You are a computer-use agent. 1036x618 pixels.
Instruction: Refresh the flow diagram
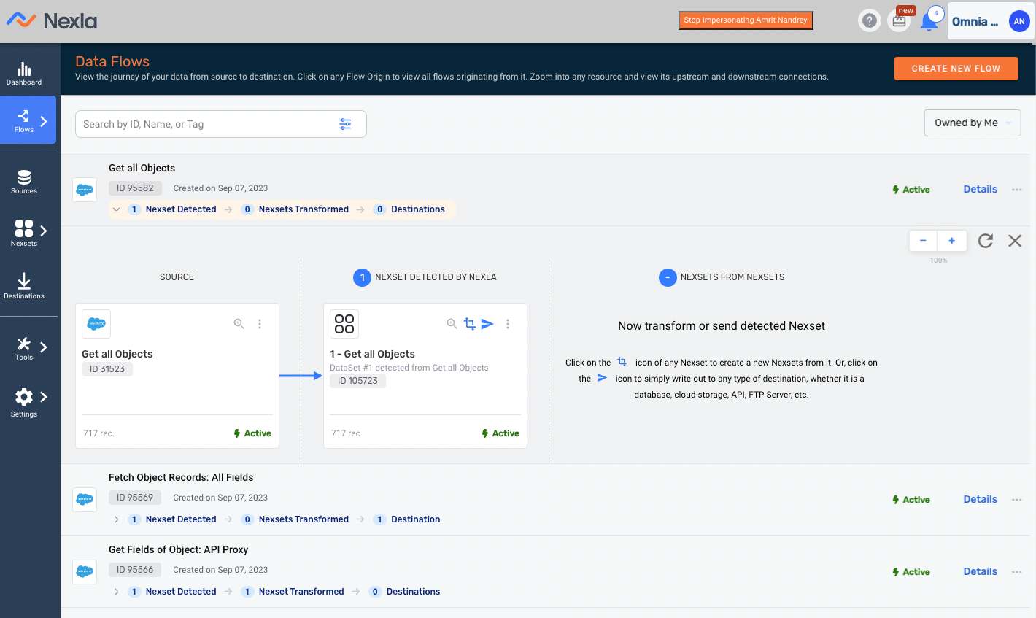coord(985,240)
